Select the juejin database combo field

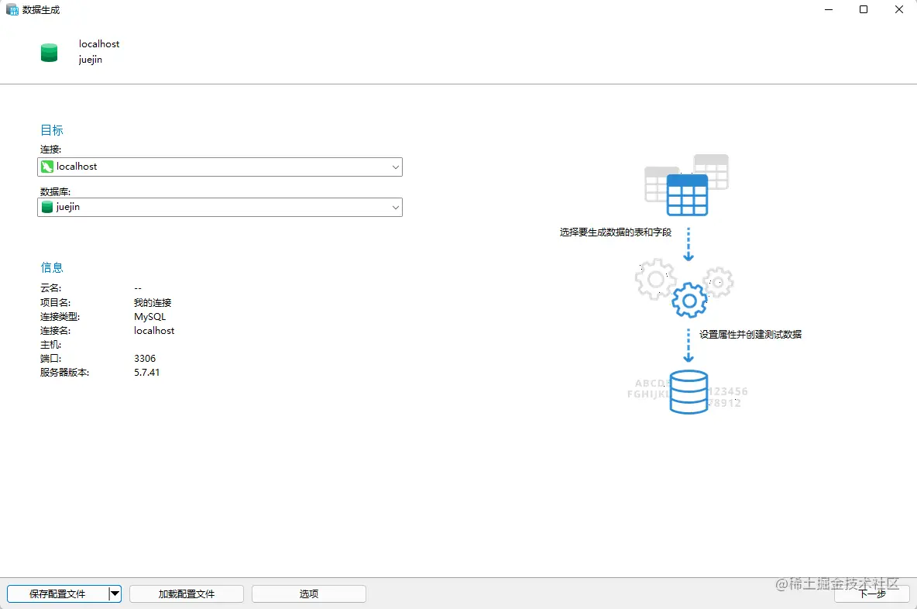[220, 207]
